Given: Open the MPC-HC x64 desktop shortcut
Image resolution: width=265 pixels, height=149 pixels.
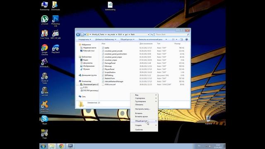Looking at the screenshot, I should tap(55, 34).
